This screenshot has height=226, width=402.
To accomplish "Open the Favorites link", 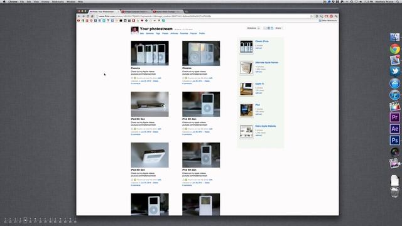I will pos(184,33).
